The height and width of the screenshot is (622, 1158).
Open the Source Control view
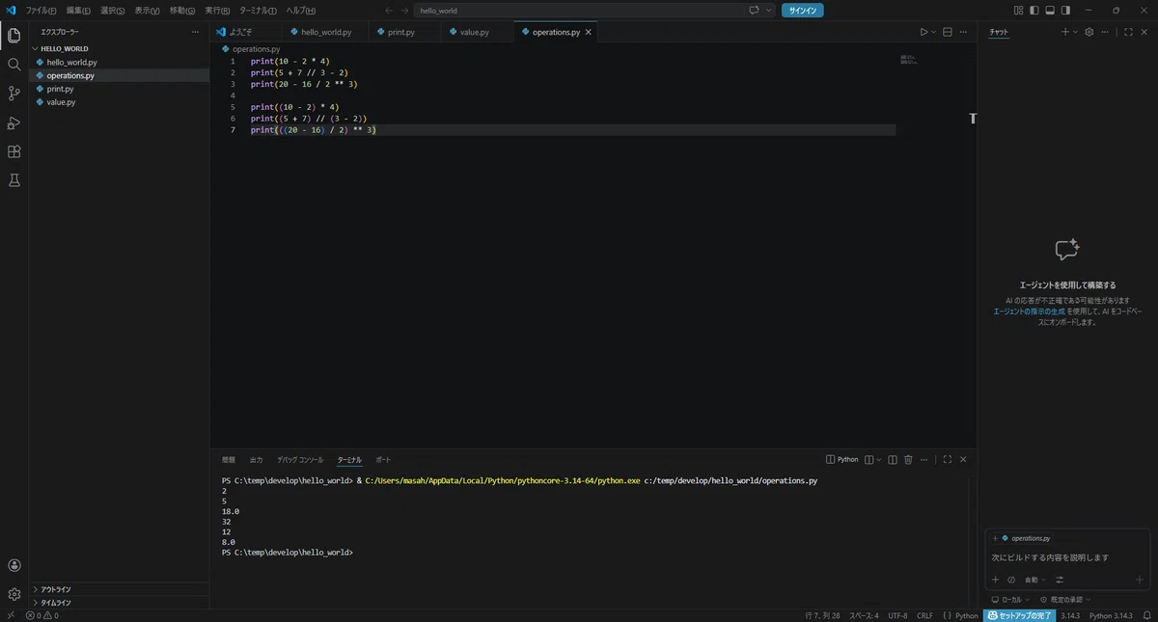[14, 94]
